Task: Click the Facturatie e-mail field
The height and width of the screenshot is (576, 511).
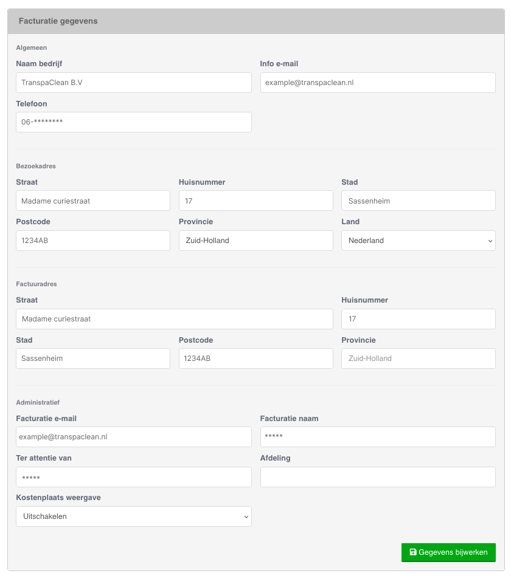Action: pyautogui.click(x=133, y=437)
